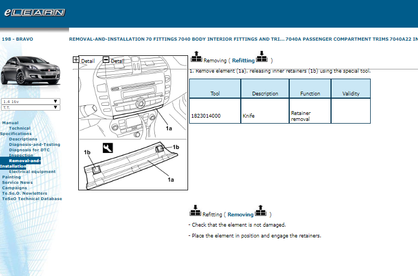
Task: Open the Removing link in Refitting heading
Action: (x=240, y=215)
